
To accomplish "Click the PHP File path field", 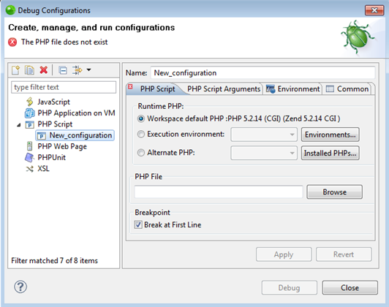I will coord(219,192).
